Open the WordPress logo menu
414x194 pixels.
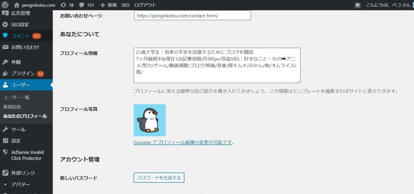pyautogui.click(x=5, y=5)
